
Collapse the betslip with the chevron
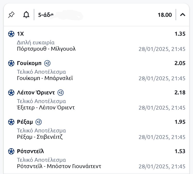click(183, 15)
